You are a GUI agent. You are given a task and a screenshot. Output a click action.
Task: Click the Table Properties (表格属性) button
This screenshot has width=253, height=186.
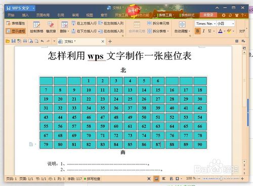coord(16,23)
